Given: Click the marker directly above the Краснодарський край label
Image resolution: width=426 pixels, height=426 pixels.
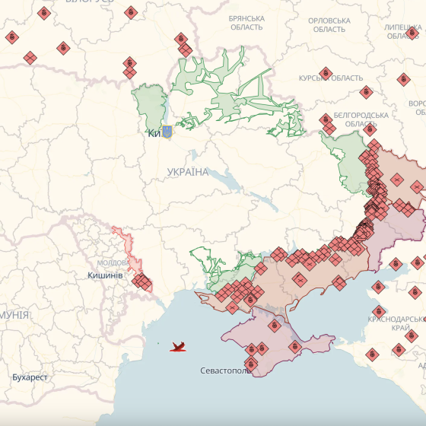Looking at the screenshot, I should [x=379, y=312].
